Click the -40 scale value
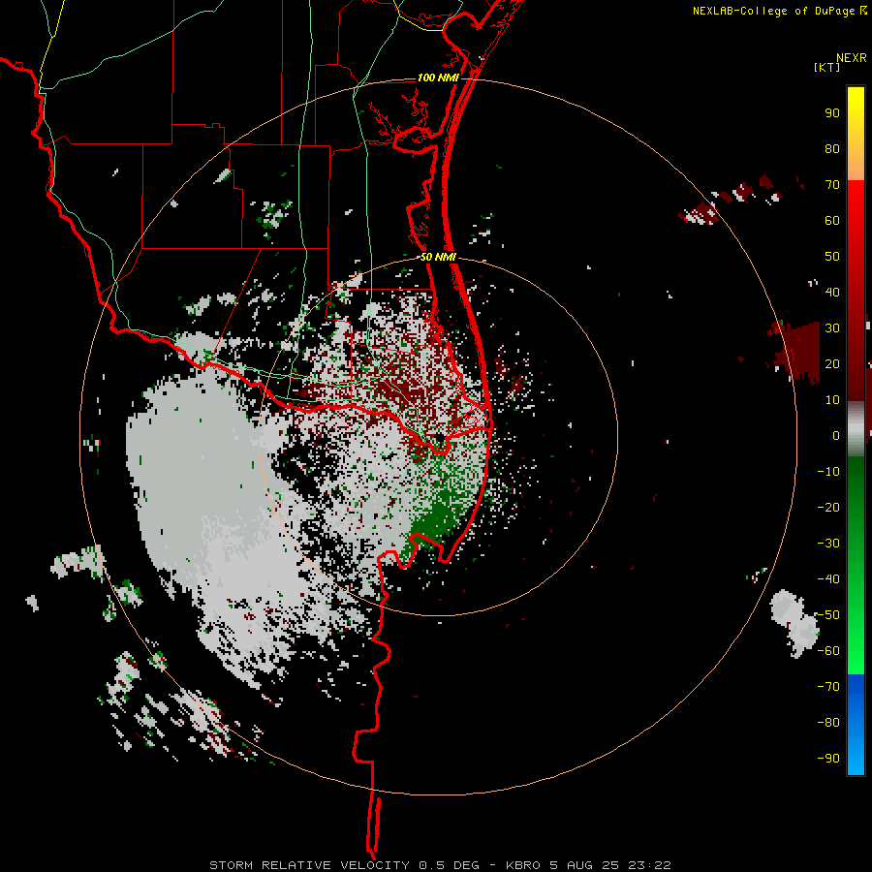872x872 pixels. click(828, 579)
